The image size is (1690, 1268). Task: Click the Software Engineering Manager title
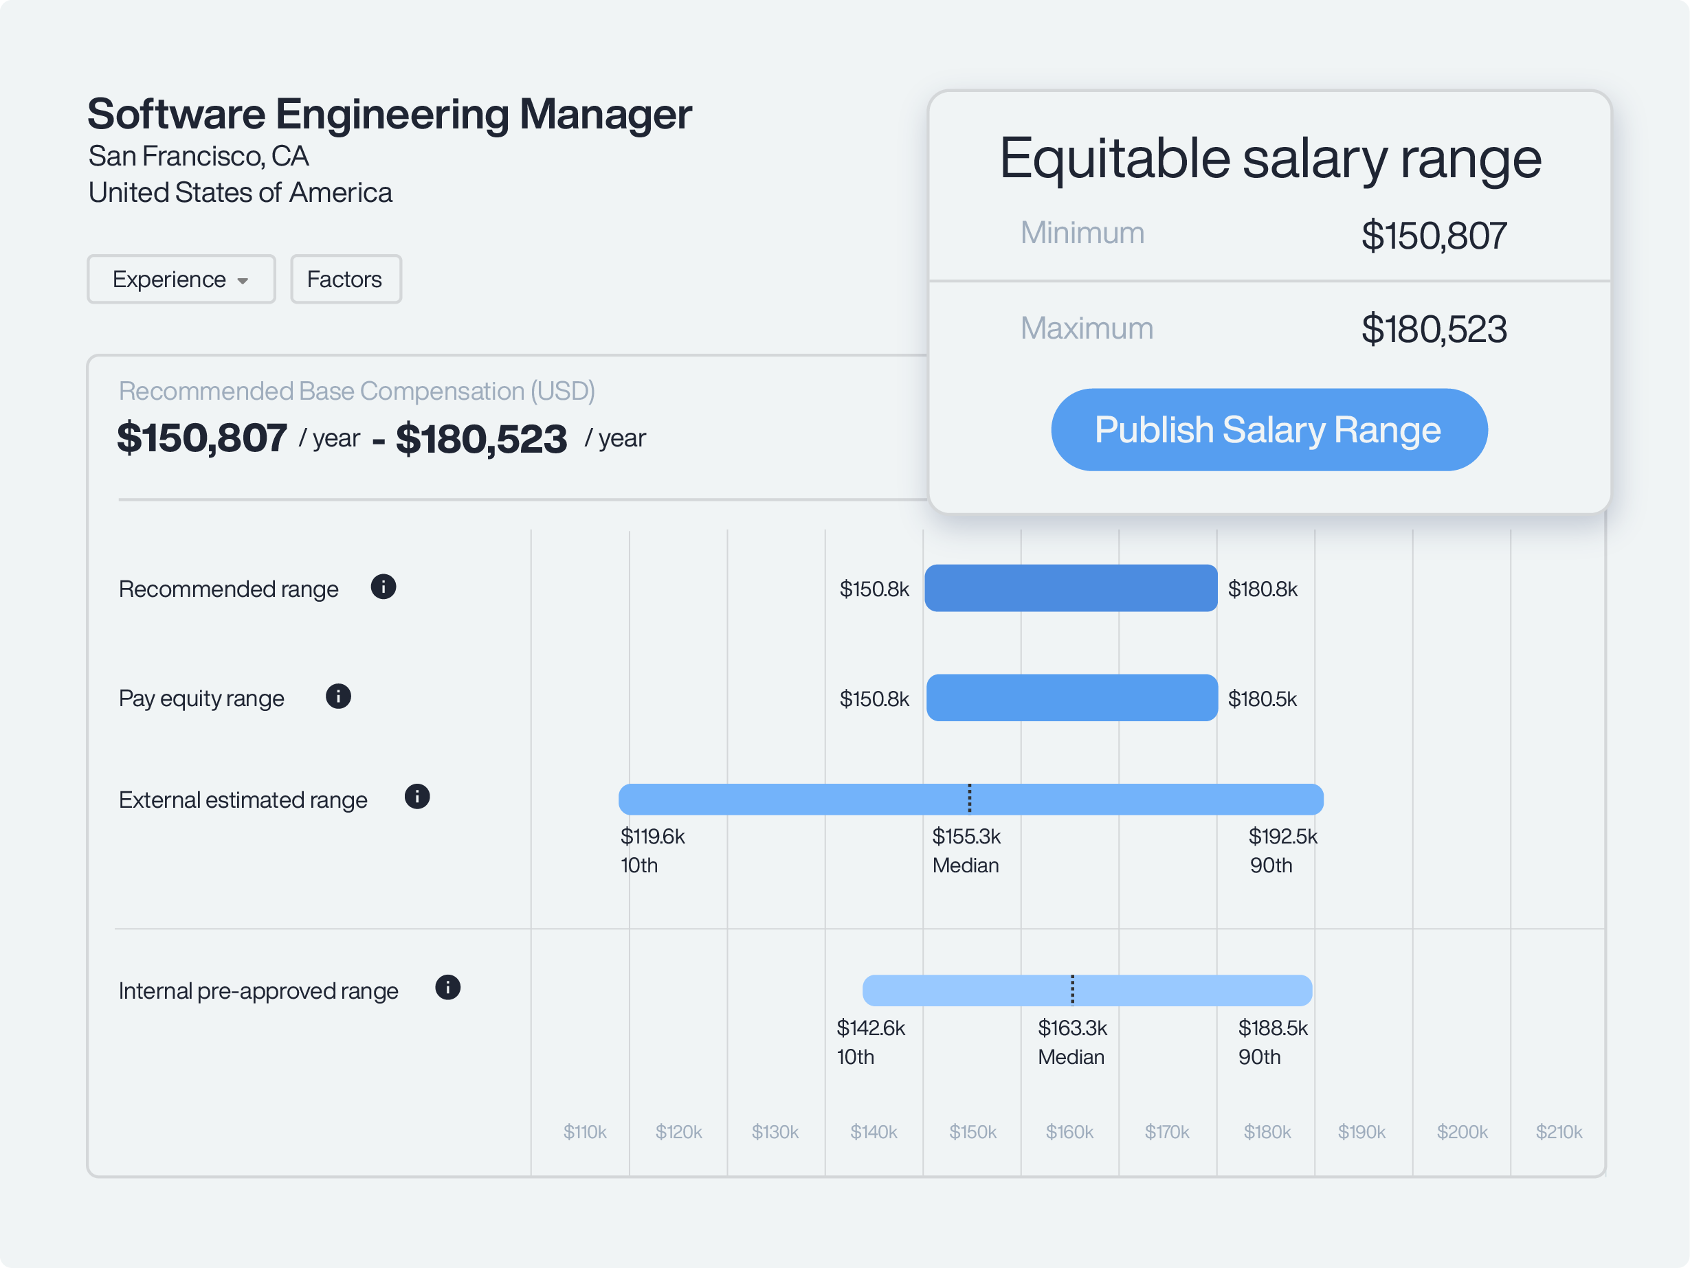pyautogui.click(x=390, y=115)
